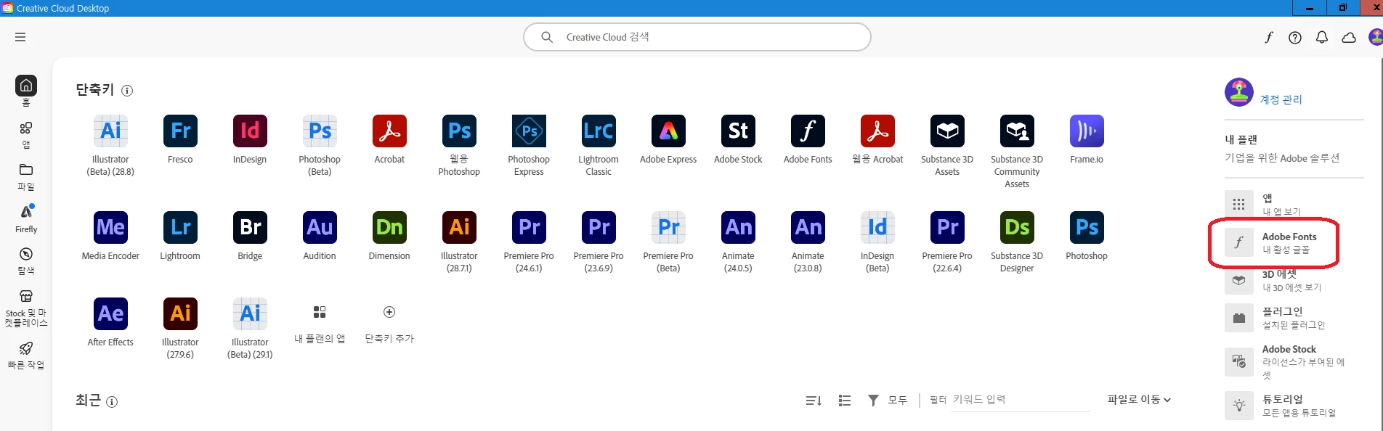Open Substance 3D Assets shortcut
This screenshot has width=1383, height=431.
tap(947, 131)
